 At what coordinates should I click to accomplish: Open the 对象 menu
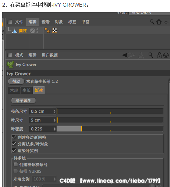[x=59, y=22]
